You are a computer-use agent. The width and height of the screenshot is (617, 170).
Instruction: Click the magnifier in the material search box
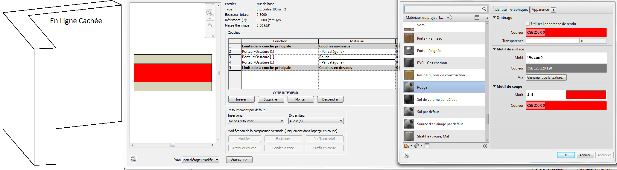coord(484,9)
